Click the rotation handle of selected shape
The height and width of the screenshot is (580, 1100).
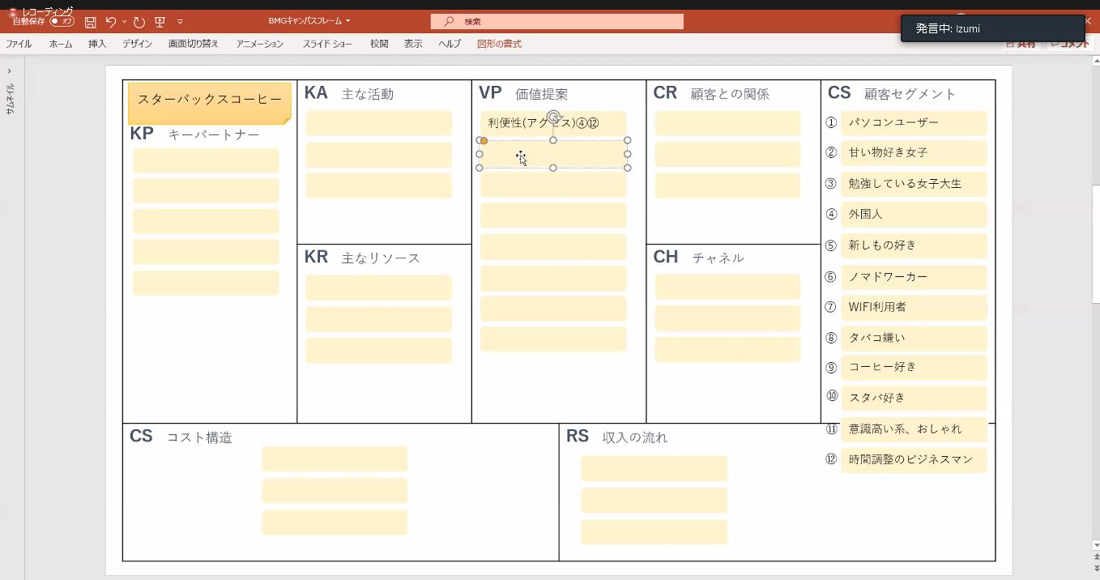tap(553, 117)
